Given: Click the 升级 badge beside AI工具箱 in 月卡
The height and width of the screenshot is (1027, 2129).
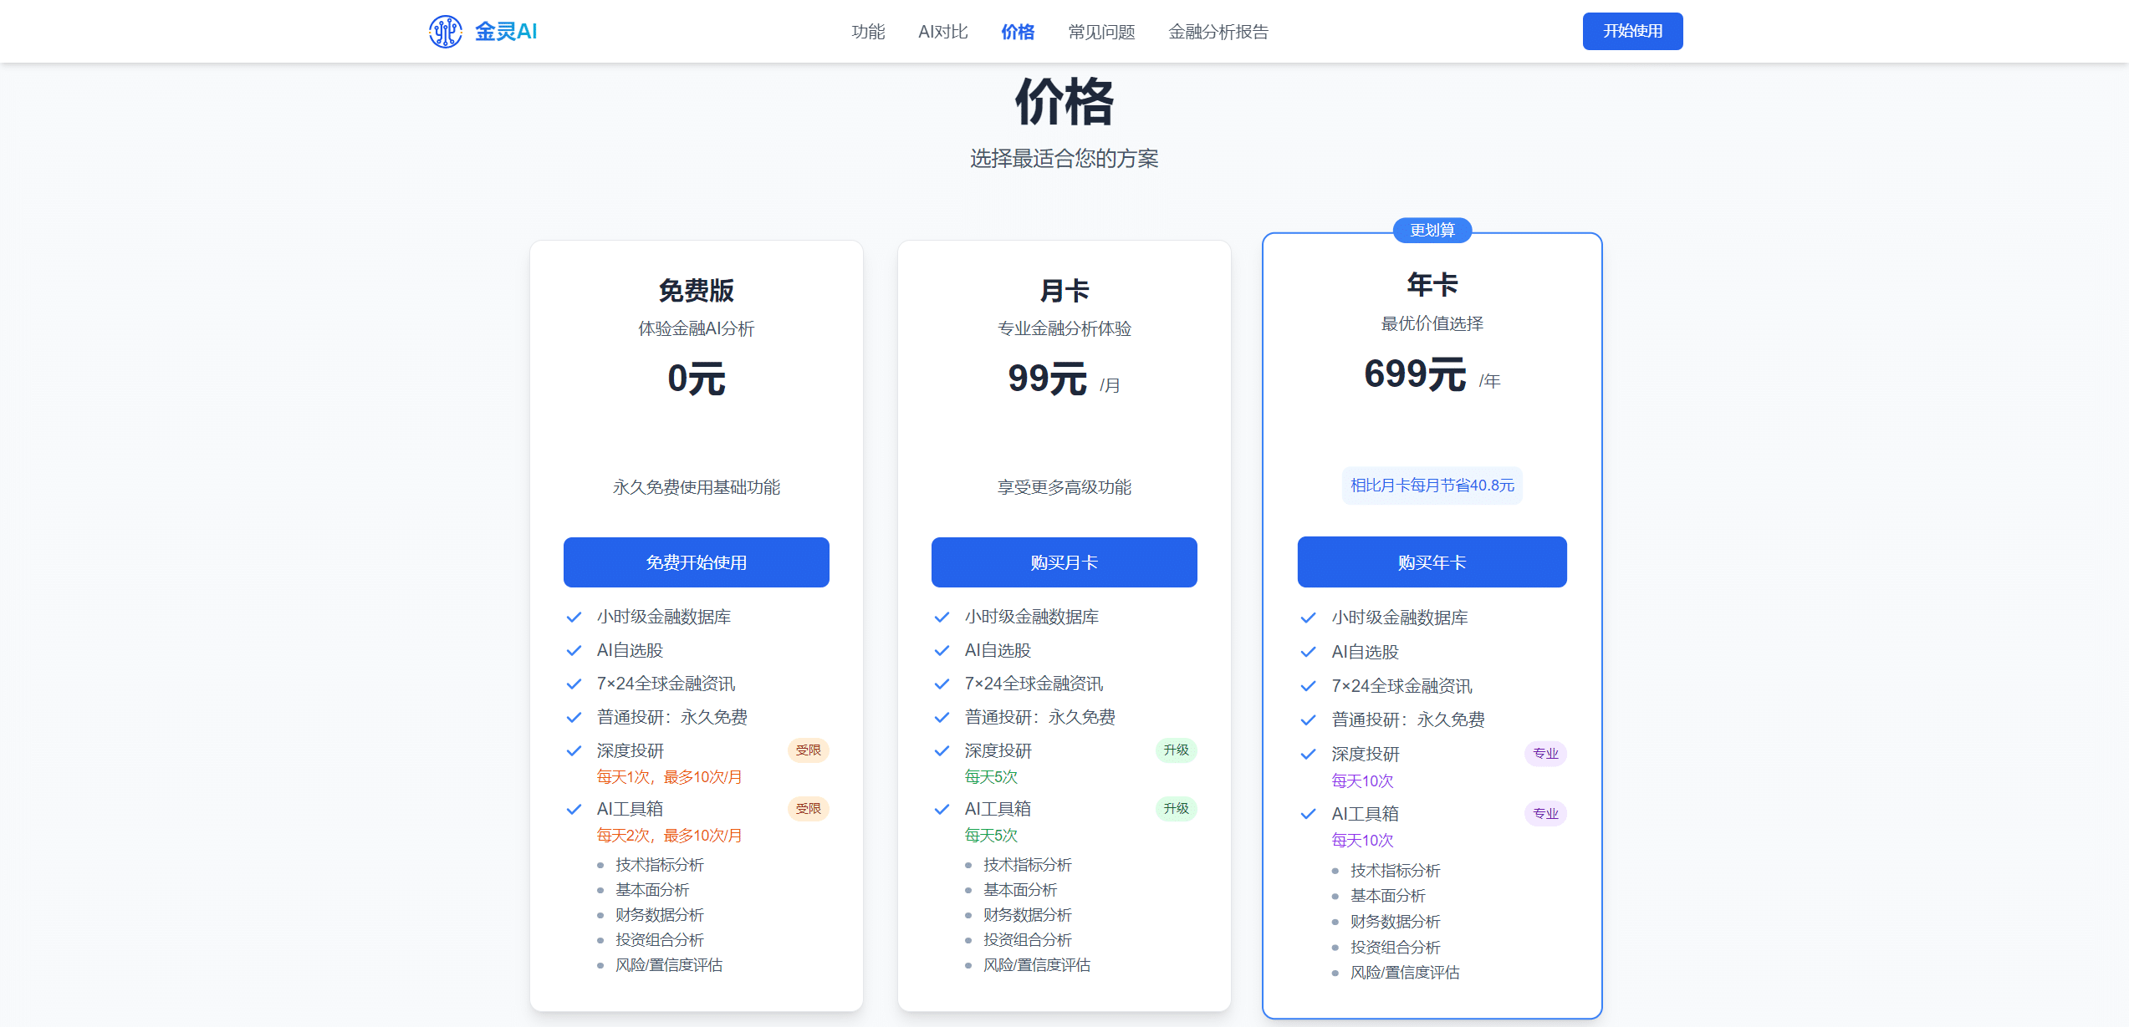Looking at the screenshot, I should click(1176, 809).
